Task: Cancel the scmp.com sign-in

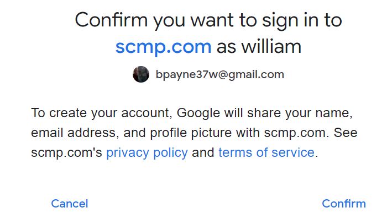Action: [70, 204]
